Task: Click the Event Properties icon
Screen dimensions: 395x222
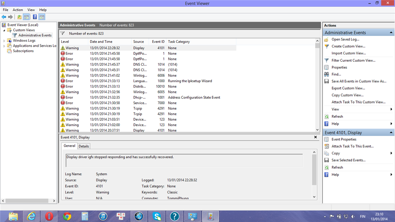Action: tap(326, 139)
